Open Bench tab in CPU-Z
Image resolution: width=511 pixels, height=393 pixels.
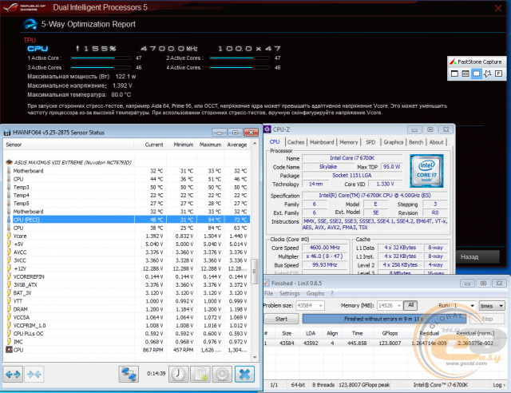(416, 142)
